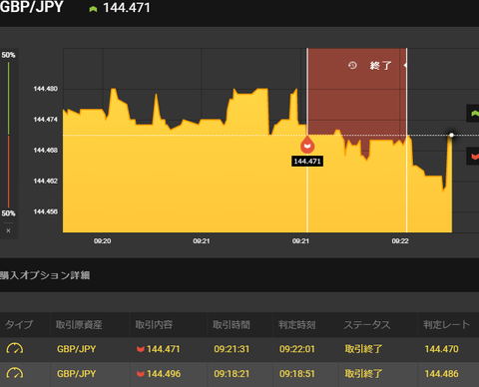Click the red Low arrow button at chart edge
This screenshot has height=387, width=479.
click(474, 156)
